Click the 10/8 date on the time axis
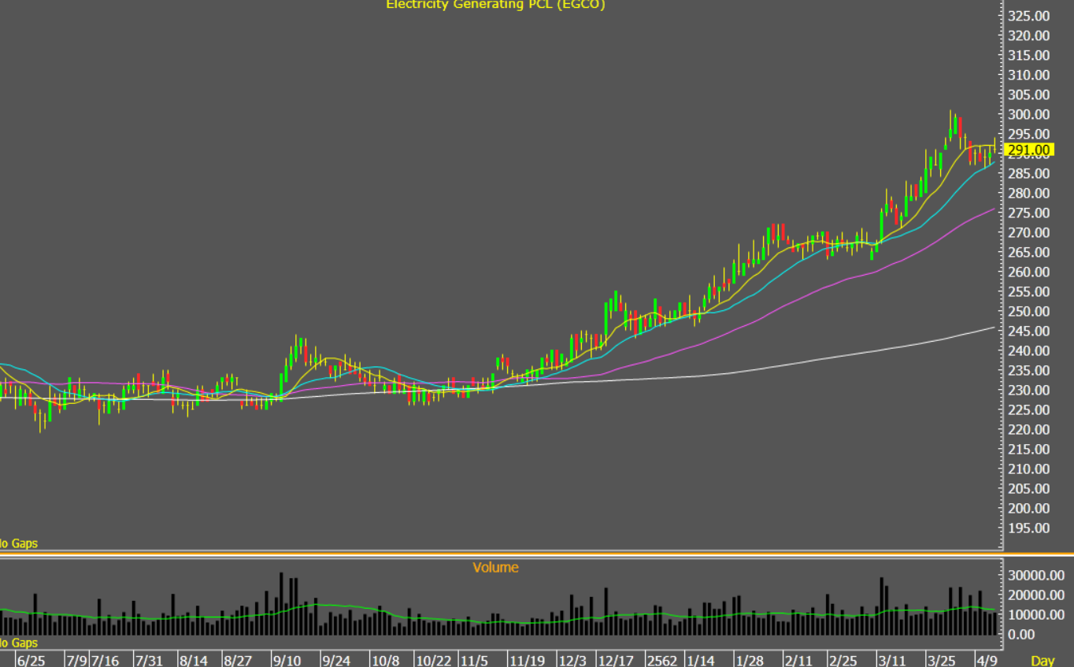Viewport: 1074px width, 667px height. tap(386, 660)
